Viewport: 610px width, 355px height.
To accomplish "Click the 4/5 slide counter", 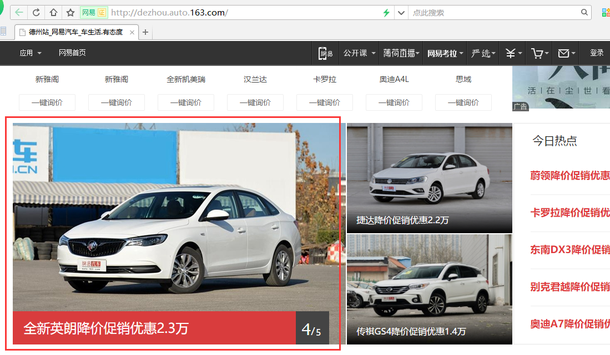I will click(312, 328).
